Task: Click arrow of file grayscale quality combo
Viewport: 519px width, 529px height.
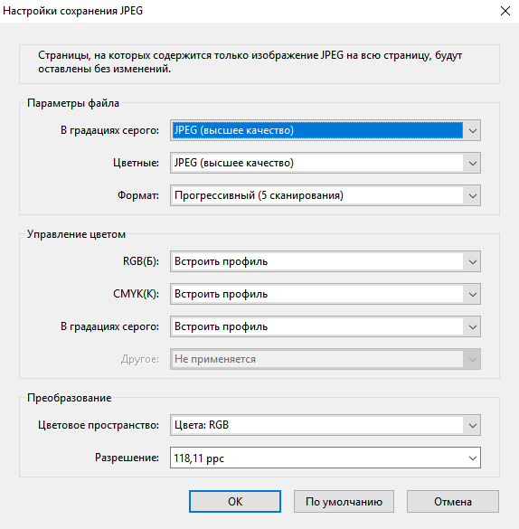Action: pos(473,130)
